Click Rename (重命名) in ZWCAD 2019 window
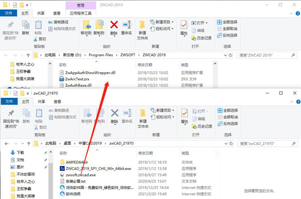 pos(126,28)
